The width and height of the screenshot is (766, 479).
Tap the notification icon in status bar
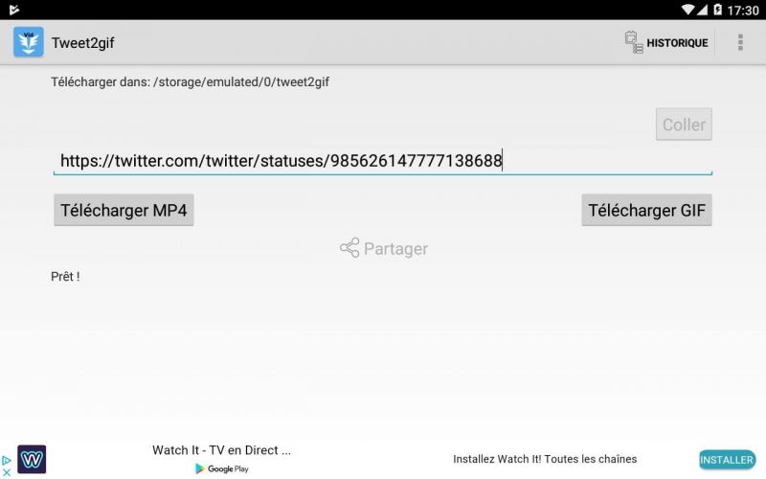click(x=13, y=10)
